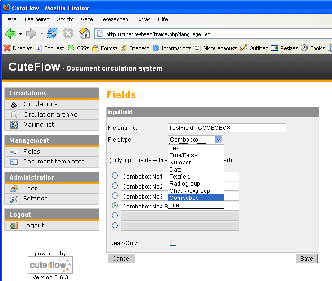The image size is (332, 281).
Task: Click the Fieldtype combobox arrow
Action: [218, 140]
